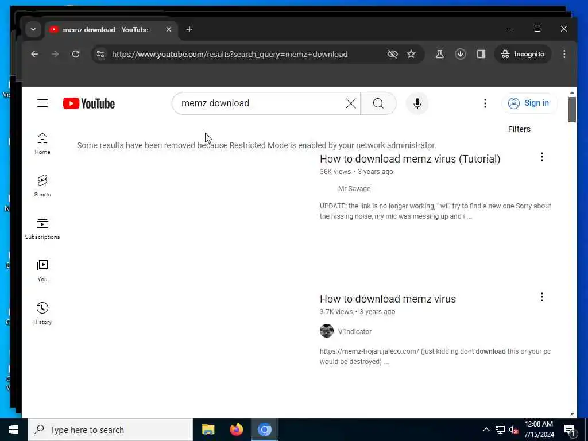This screenshot has width=588, height=441.
Task: Open a new browser tab
Action: (189, 29)
